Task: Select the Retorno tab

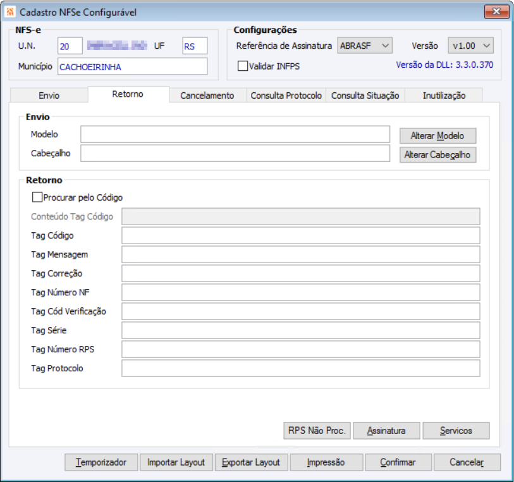Action: [x=128, y=94]
